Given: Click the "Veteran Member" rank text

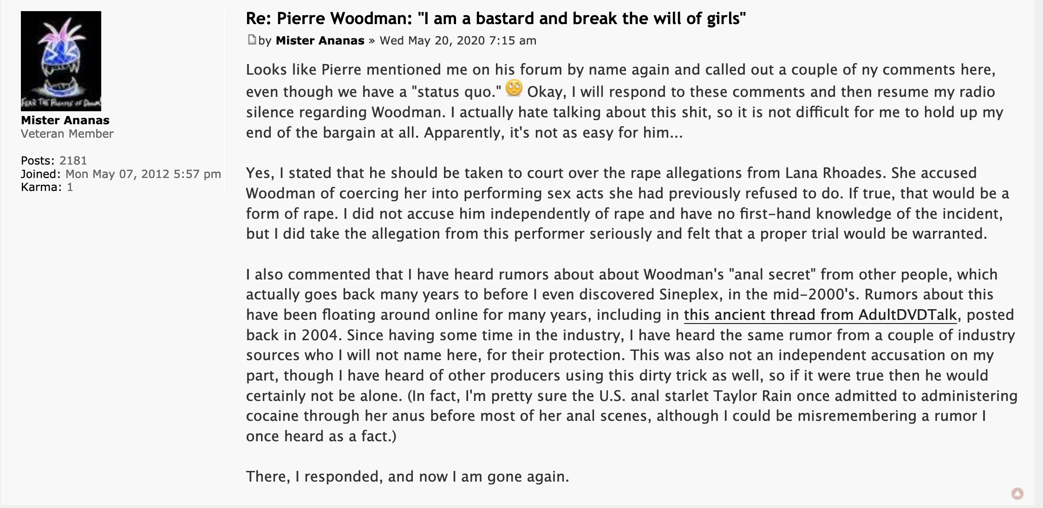Looking at the screenshot, I should click(x=67, y=133).
